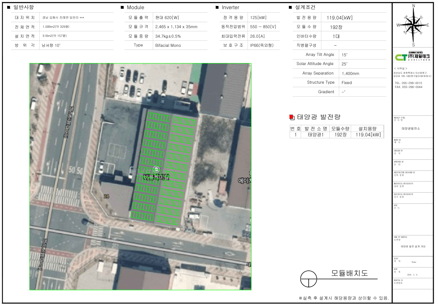Click the 설치용량 column header
The width and height of the screenshot is (438, 306).
tap(368, 128)
